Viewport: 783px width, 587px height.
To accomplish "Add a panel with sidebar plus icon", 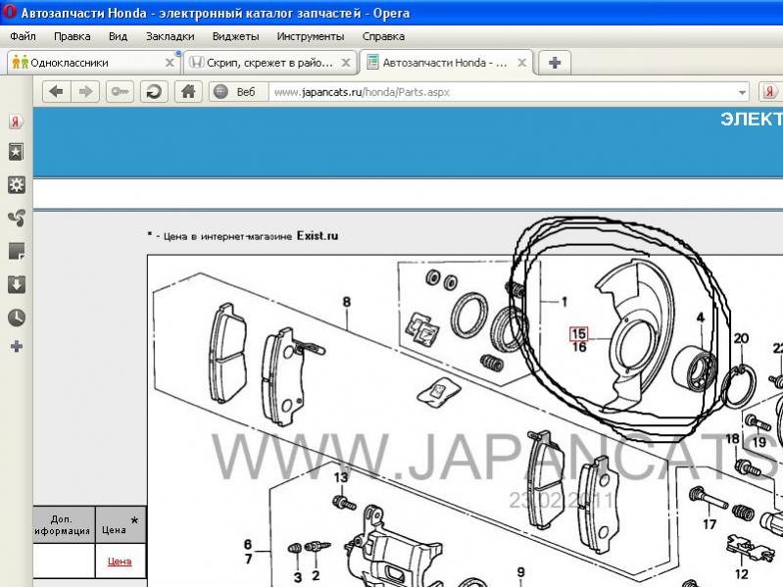I will click(16, 346).
